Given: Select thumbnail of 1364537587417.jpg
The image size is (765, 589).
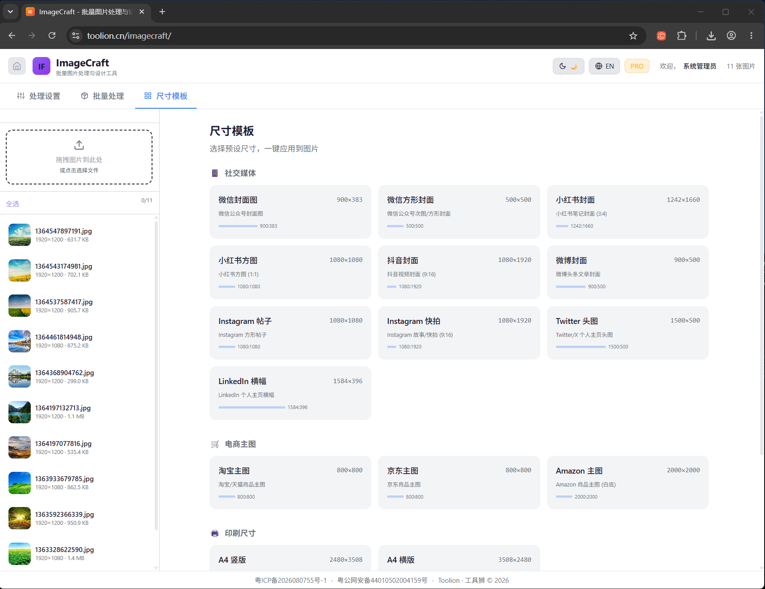Looking at the screenshot, I should (20, 306).
